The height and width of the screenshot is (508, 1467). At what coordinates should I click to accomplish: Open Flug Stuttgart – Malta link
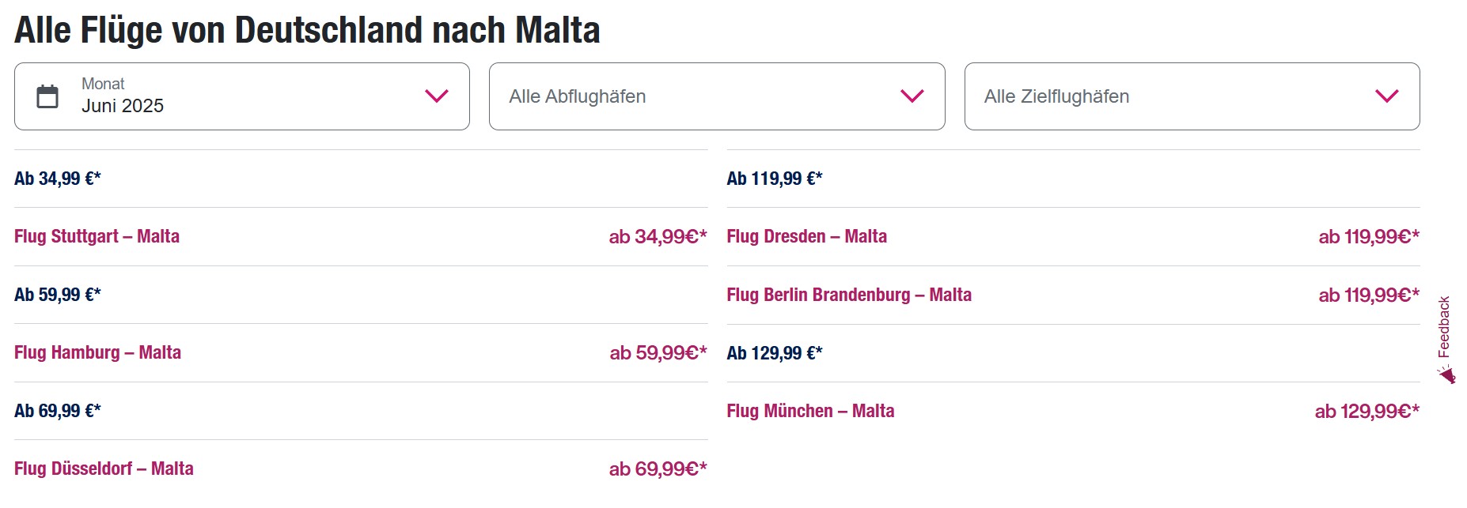click(x=97, y=236)
